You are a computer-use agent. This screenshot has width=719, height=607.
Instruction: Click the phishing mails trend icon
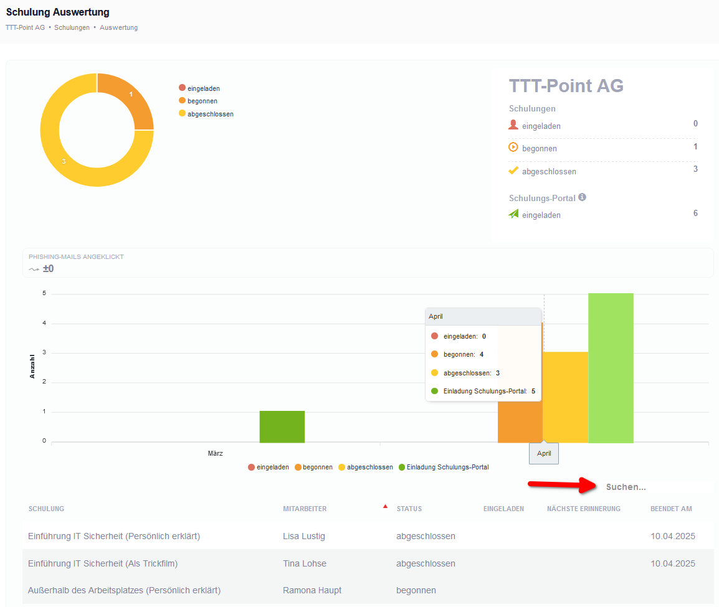tap(34, 270)
